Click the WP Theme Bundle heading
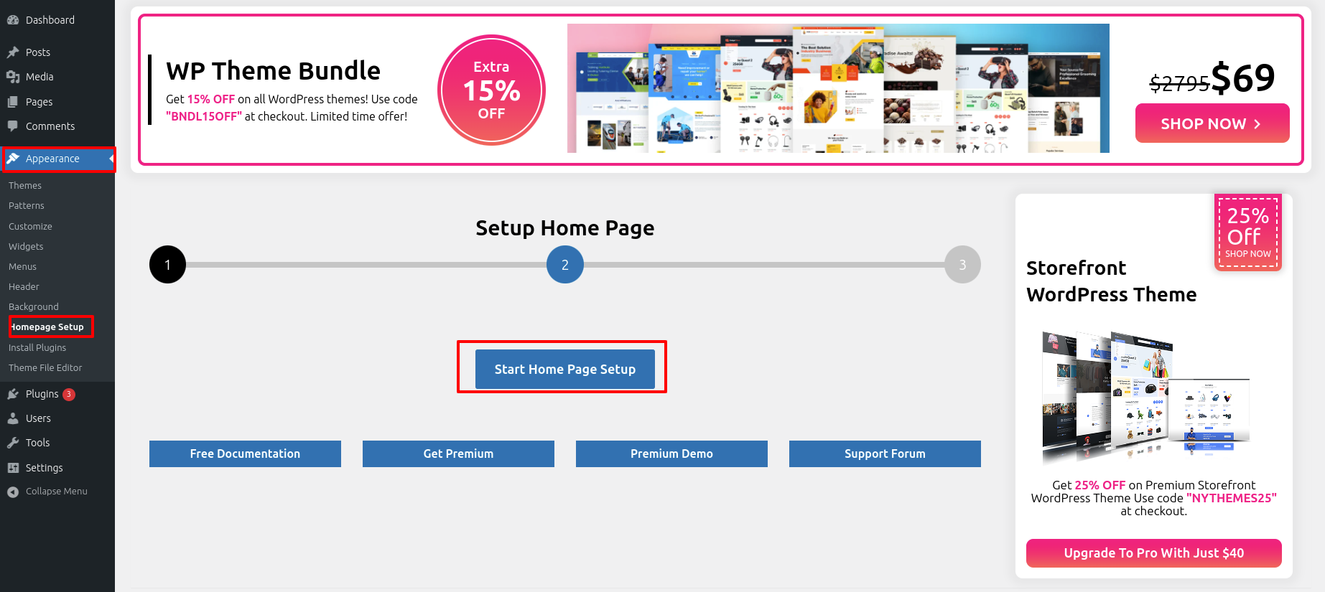This screenshot has height=592, width=1325. click(274, 71)
